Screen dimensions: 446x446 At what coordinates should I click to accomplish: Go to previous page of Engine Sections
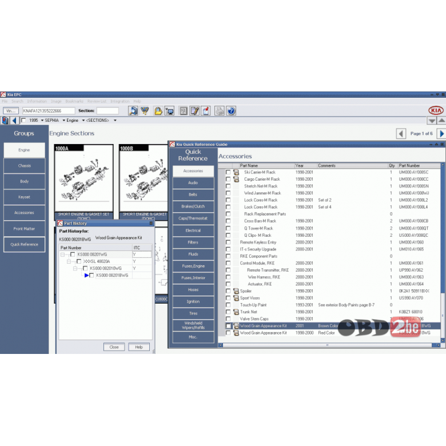[x=401, y=133]
